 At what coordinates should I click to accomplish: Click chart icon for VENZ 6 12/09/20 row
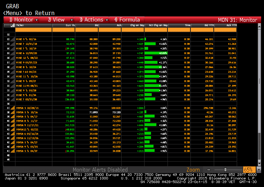(x=13, y=53)
